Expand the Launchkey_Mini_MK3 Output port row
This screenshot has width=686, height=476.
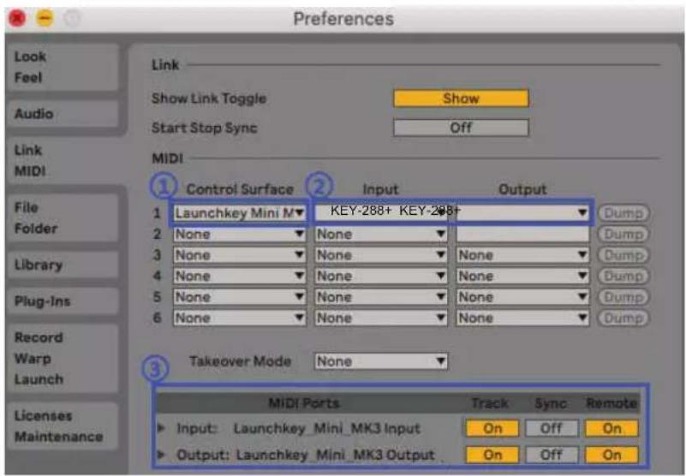coord(162,455)
